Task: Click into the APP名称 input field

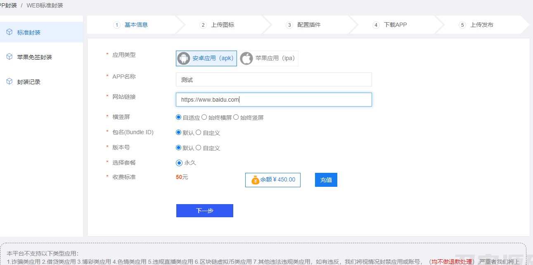Action: [x=274, y=79]
